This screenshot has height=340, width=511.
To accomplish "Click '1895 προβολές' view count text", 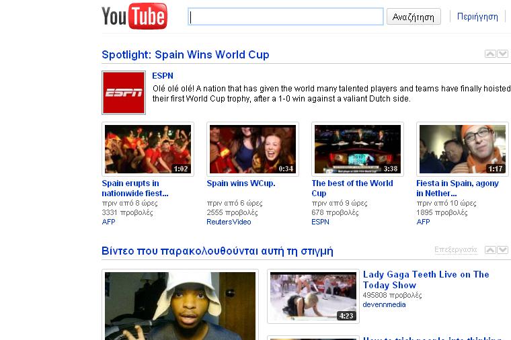I will (442, 212).
